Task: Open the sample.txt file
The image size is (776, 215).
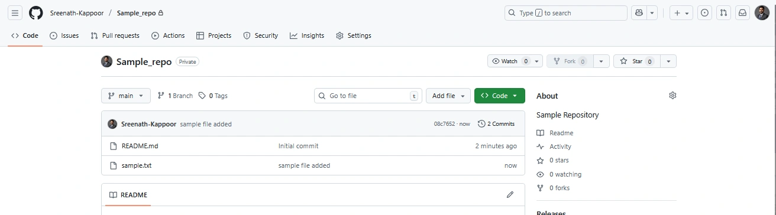Action: (x=137, y=165)
